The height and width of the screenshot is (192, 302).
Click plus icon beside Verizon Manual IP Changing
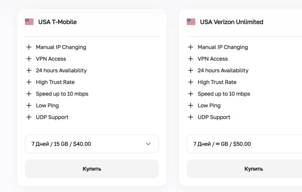coord(190,47)
